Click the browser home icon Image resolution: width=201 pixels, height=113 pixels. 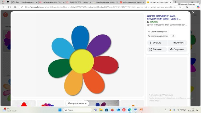pos(15,7)
